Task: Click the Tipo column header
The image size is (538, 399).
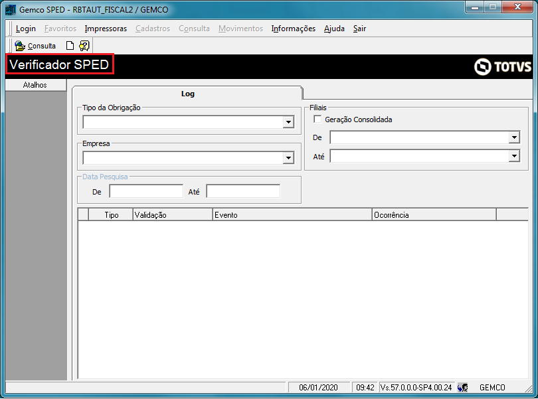Action: coord(111,214)
